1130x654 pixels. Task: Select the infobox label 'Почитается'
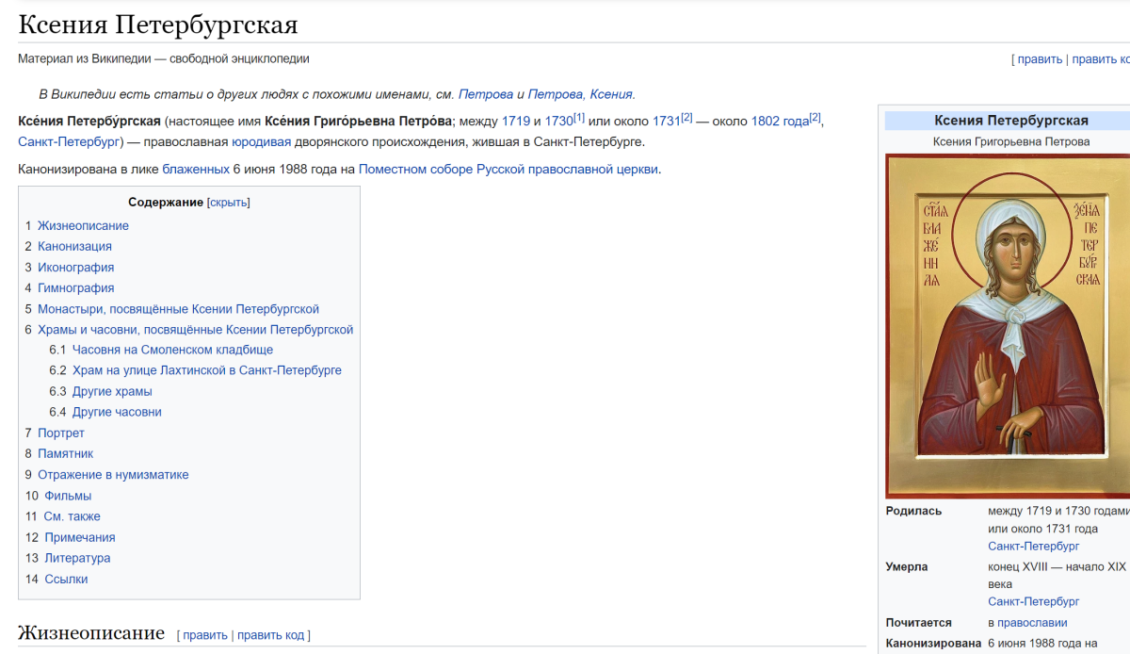919,623
